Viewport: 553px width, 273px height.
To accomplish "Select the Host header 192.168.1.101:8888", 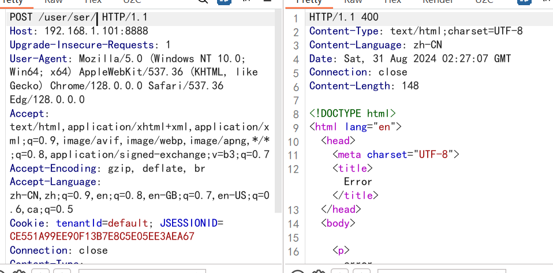I will coord(79,31).
